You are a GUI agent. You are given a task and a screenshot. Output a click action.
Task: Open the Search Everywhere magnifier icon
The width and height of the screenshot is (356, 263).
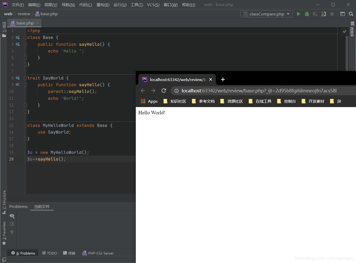pyautogui.click(x=351, y=14)
